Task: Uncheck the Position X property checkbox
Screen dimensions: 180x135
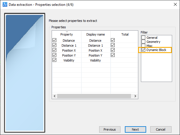Action: point(55,50)
